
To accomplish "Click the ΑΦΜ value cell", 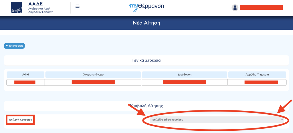I will tap(25, 82).
